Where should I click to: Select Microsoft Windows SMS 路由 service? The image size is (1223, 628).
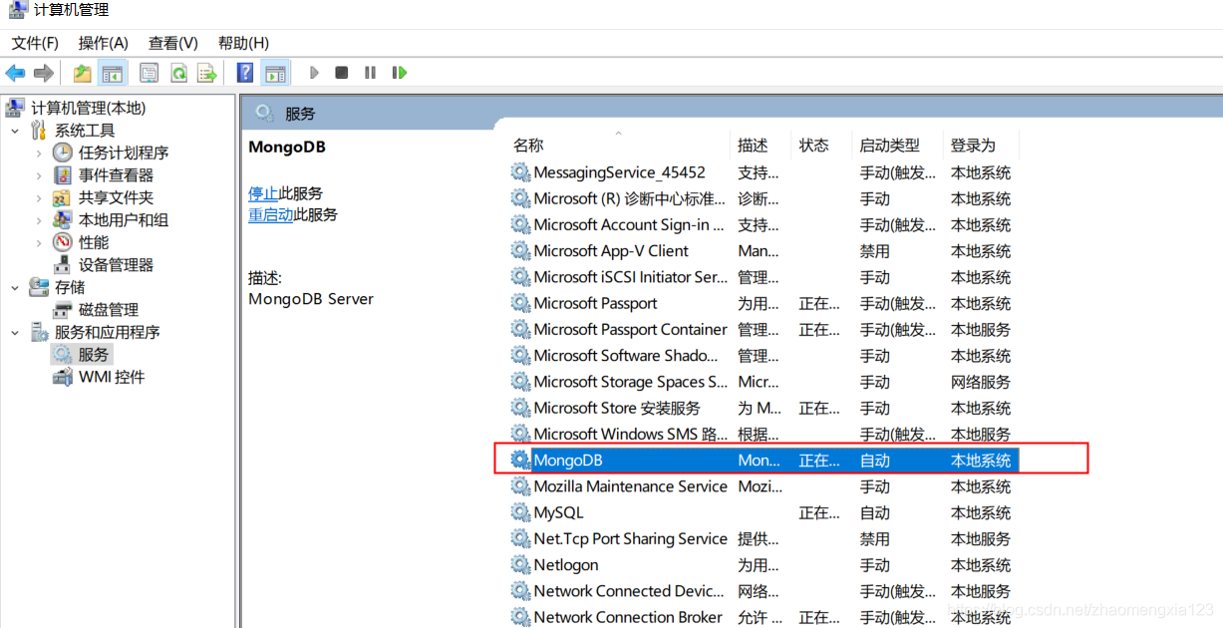[764, 435]
